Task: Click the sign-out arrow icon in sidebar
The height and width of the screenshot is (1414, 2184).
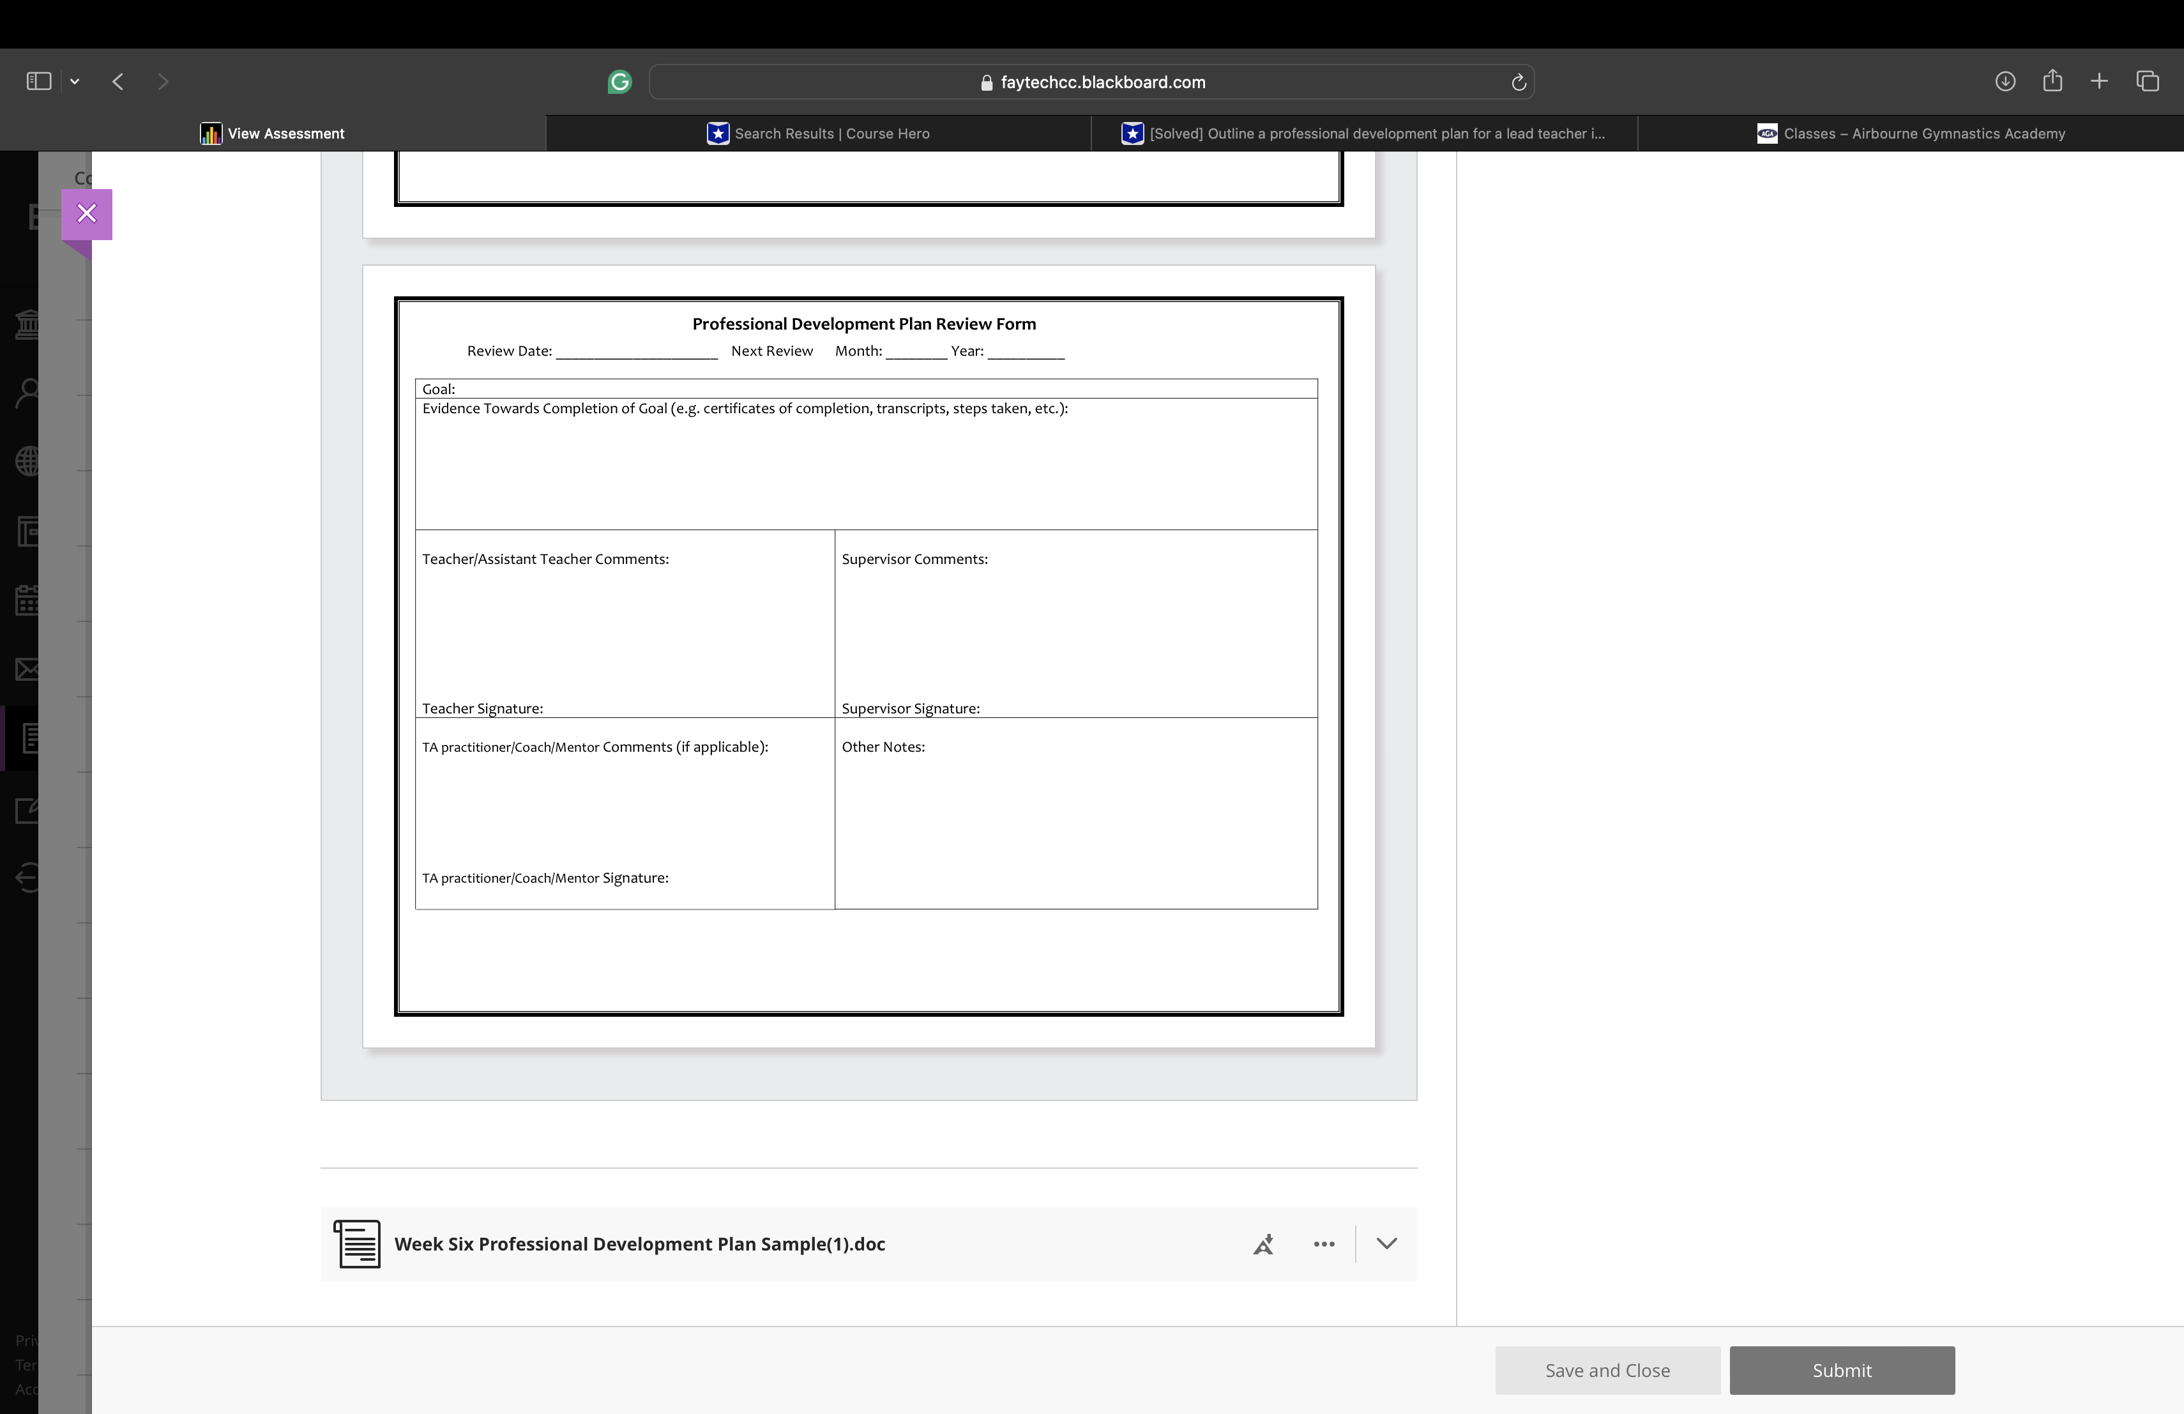Action: 27,878
